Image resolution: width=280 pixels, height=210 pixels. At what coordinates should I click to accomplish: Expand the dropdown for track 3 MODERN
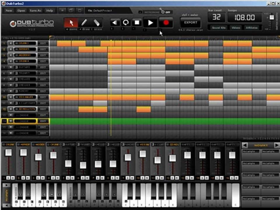pyautogui.click(x=11, y=55)
